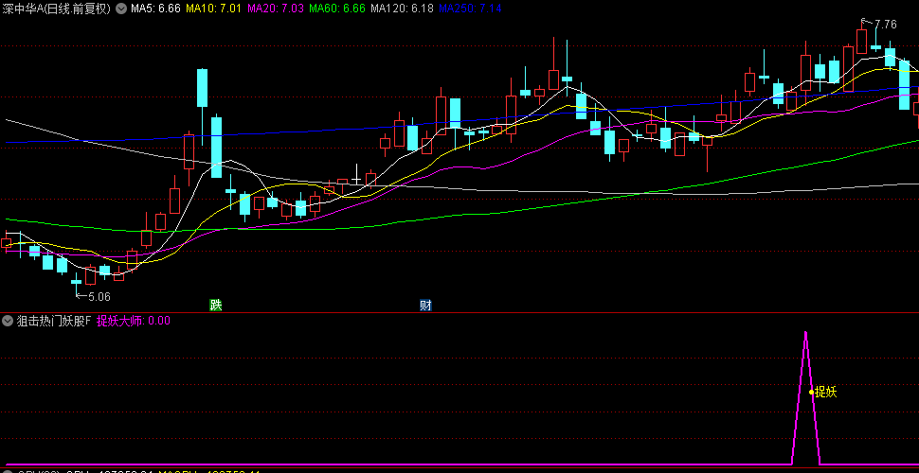Click the red candlestick at the 7.76 high
Screen dimensions: 919x473
tap(861, 41)
